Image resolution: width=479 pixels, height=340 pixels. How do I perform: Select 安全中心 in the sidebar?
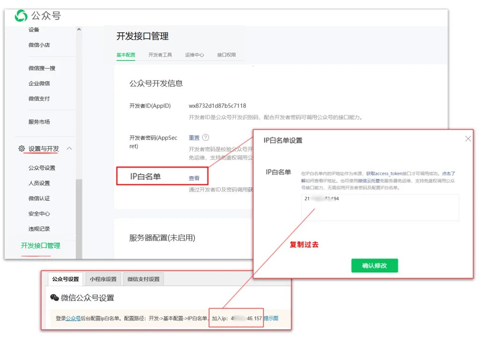39,214
